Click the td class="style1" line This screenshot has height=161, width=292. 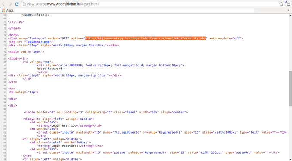point(60,143)
